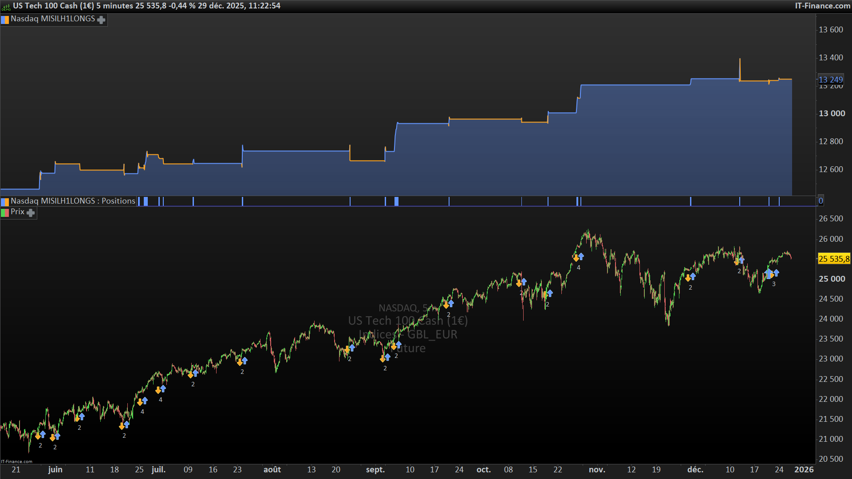Select the Nasdaq MISILH1LONGS : Positions panel label
Screen dimensions: 852x479
click(x=73, y=201)
